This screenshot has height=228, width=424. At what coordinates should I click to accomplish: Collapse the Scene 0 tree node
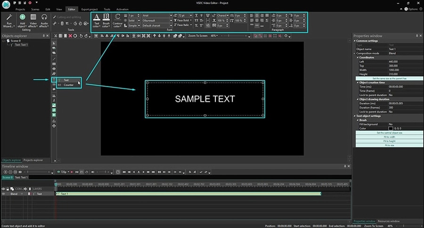click(x=3, y=41)
